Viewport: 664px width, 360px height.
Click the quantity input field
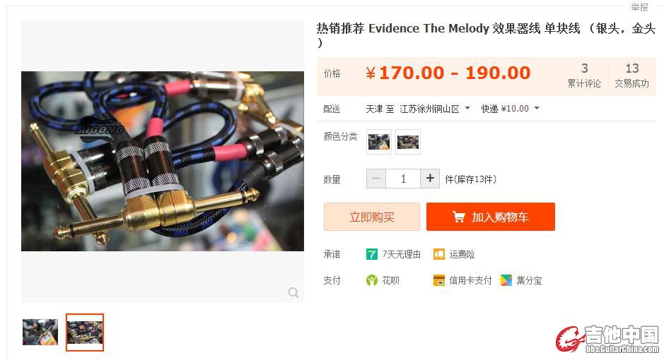click(x=403, y=179)
